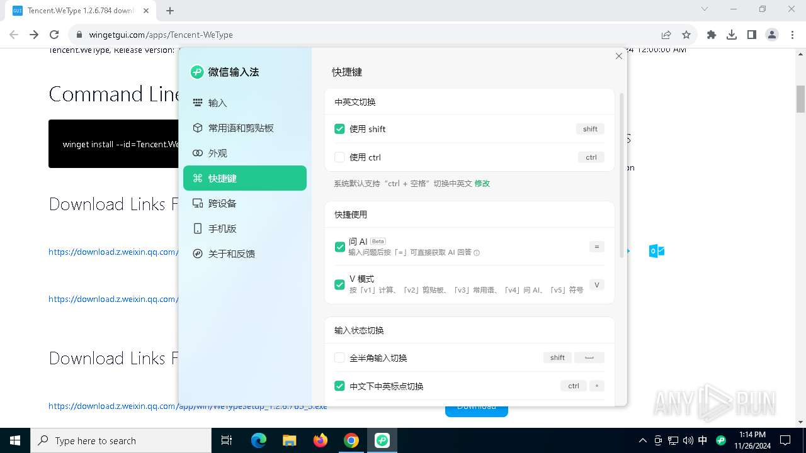The image size is (806, 453).
Task: Bookmark this page with star icon
Action: (x=686, y=35)
